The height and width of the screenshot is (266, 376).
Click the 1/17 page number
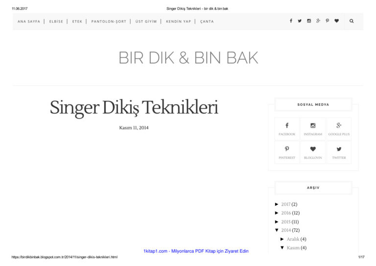pyautogui.click(x=361, y=257)
